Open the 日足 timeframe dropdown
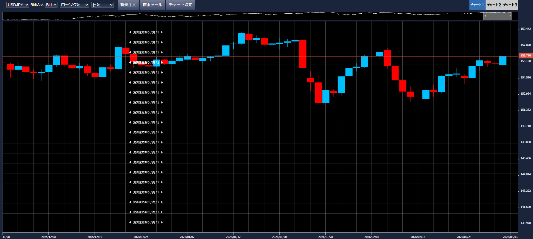Screen dimensions: 533x239 (x=102, y=5)
